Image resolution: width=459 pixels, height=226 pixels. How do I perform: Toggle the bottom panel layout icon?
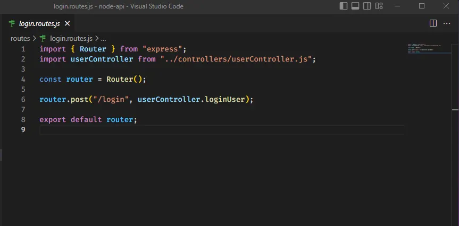tap(355, 6)
